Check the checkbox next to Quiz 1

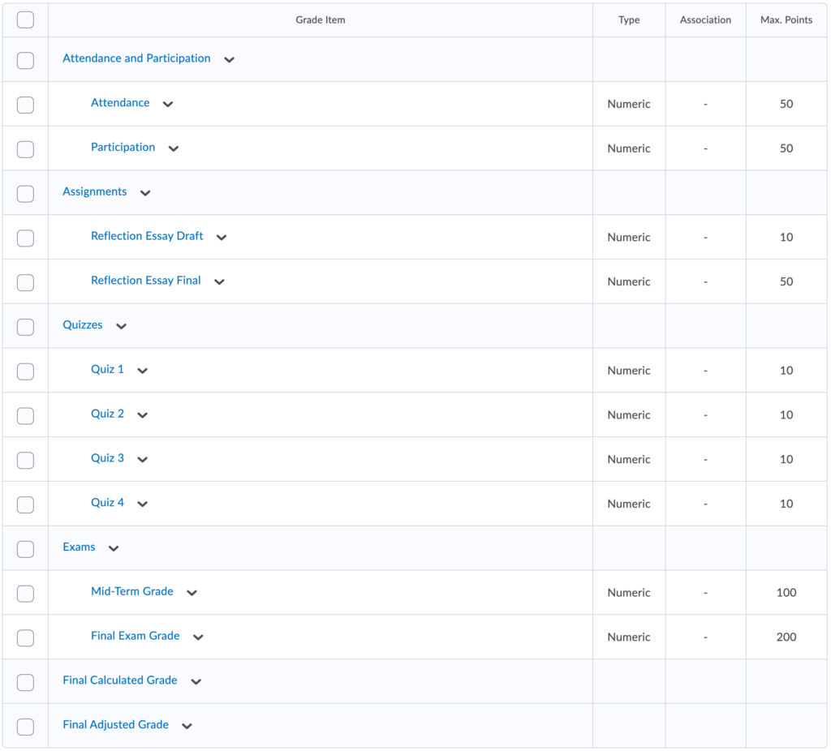click(x=25, y=371)
